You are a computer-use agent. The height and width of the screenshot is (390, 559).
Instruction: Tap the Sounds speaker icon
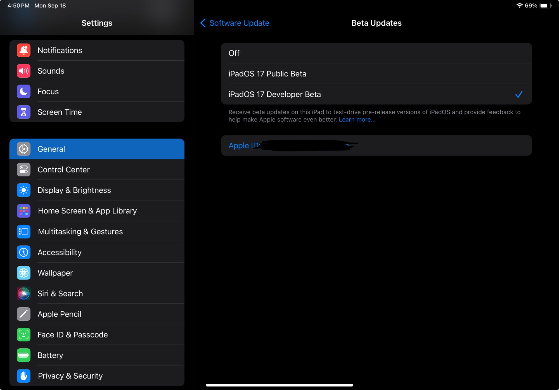[23, 71]
